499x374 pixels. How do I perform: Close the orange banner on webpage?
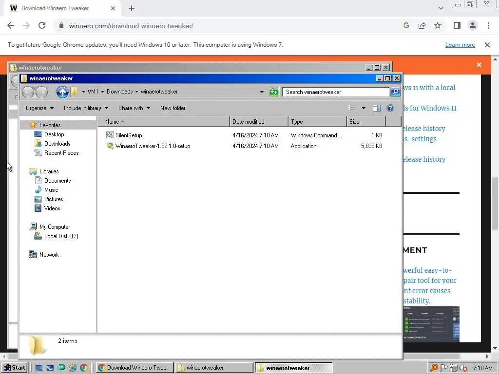point(479,65)
